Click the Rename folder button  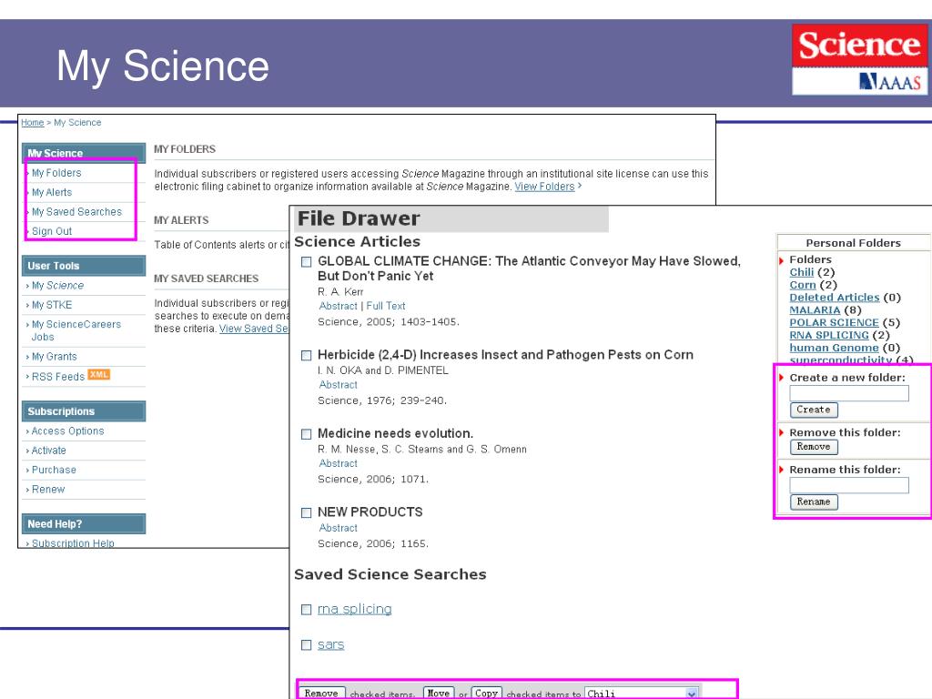click(x=814, y=501)
